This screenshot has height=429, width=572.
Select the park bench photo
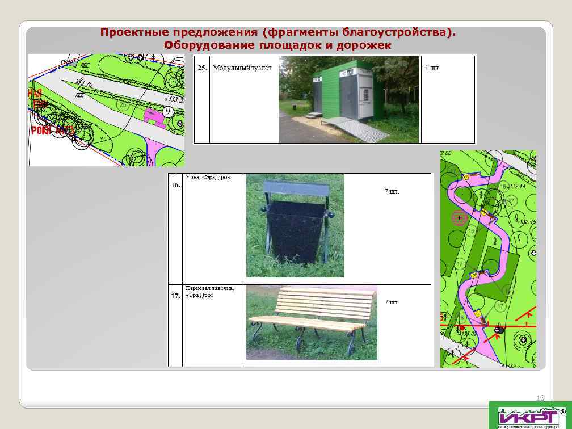[312, 323]
